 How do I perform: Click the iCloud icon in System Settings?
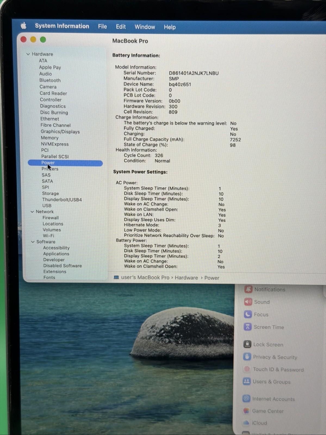coord(246,422)
